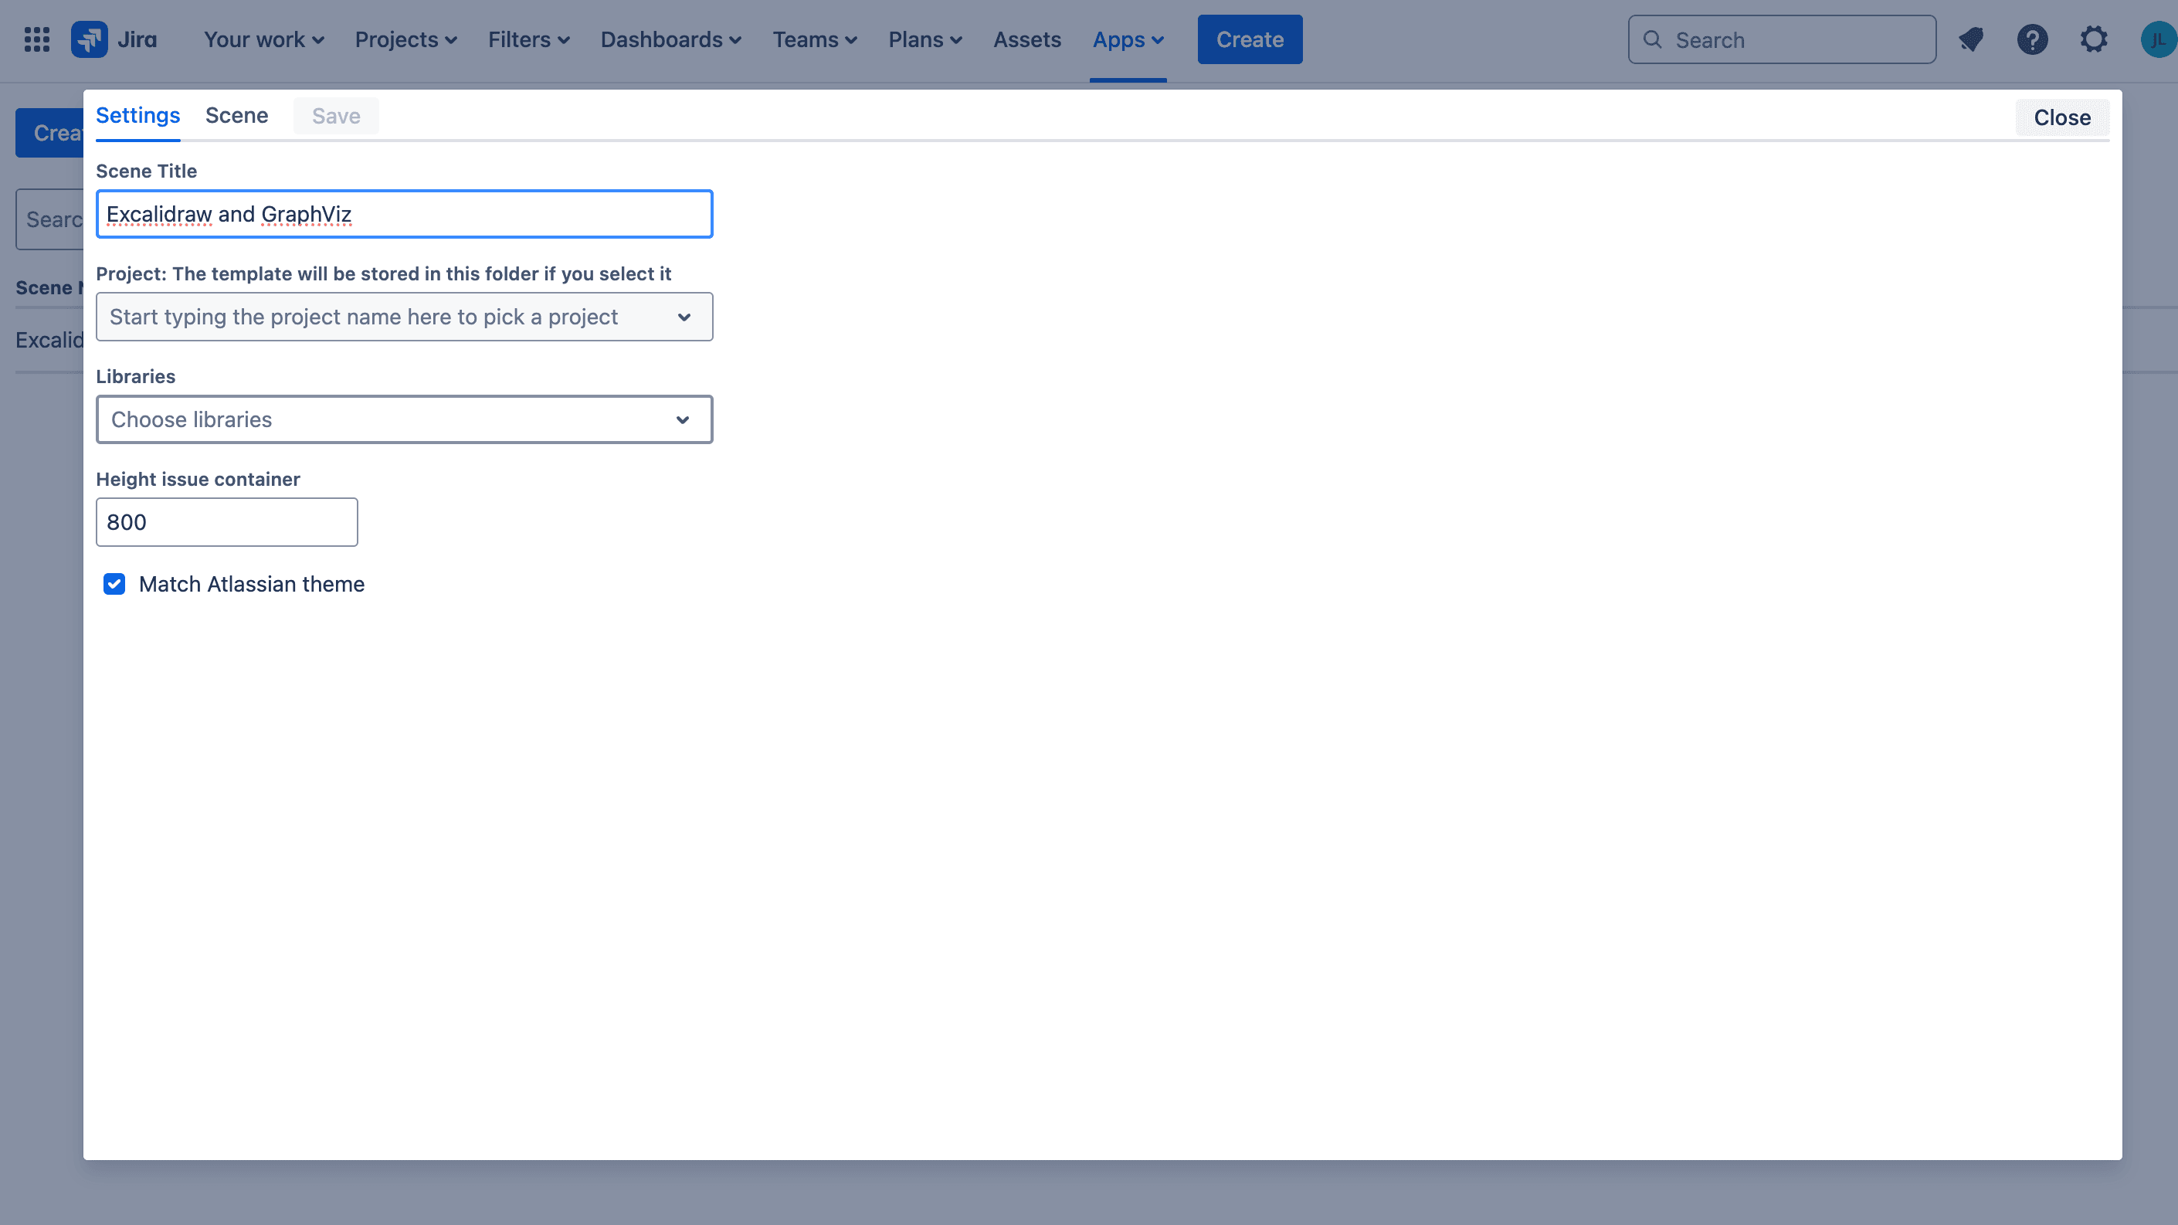Screen dimensions: 2178x1225
Task: Open the help question mark icon
Action: 2032,39
